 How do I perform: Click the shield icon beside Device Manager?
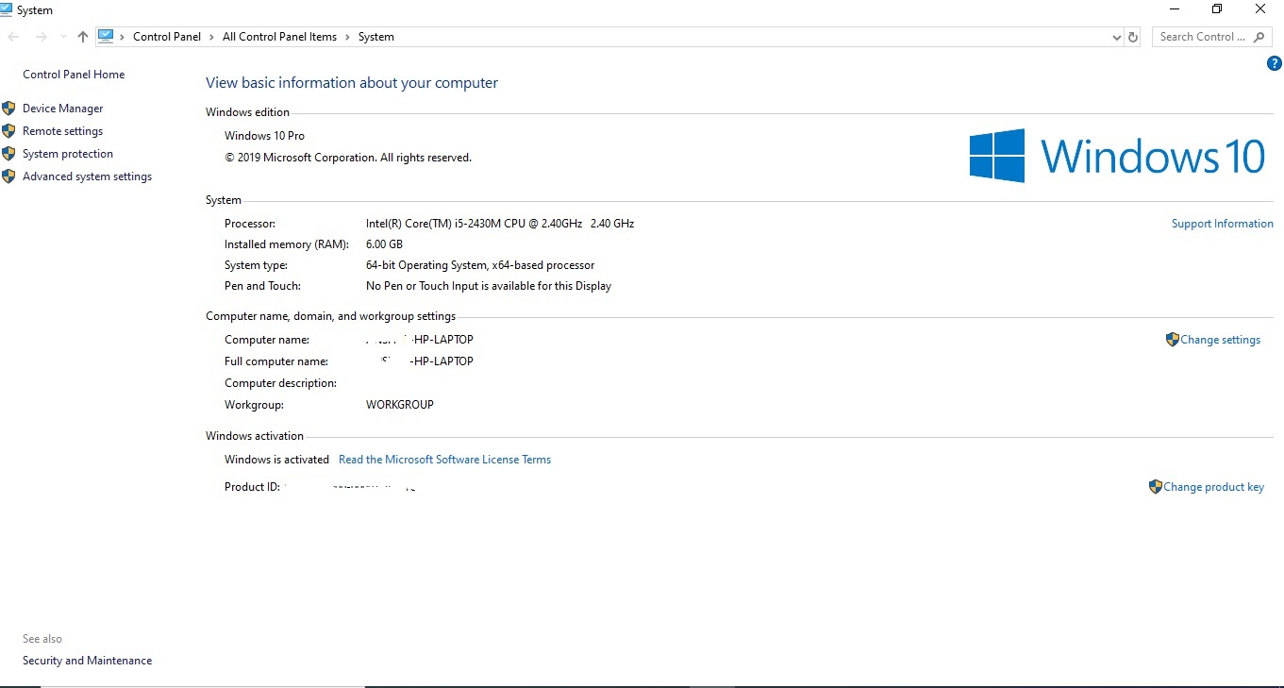(8, 109)
